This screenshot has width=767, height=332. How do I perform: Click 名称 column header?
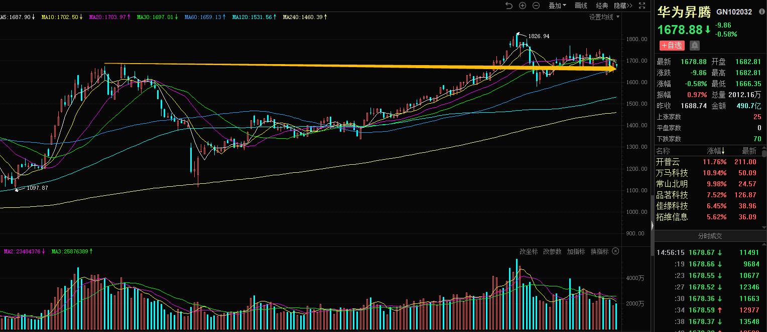tap(663, 151)
